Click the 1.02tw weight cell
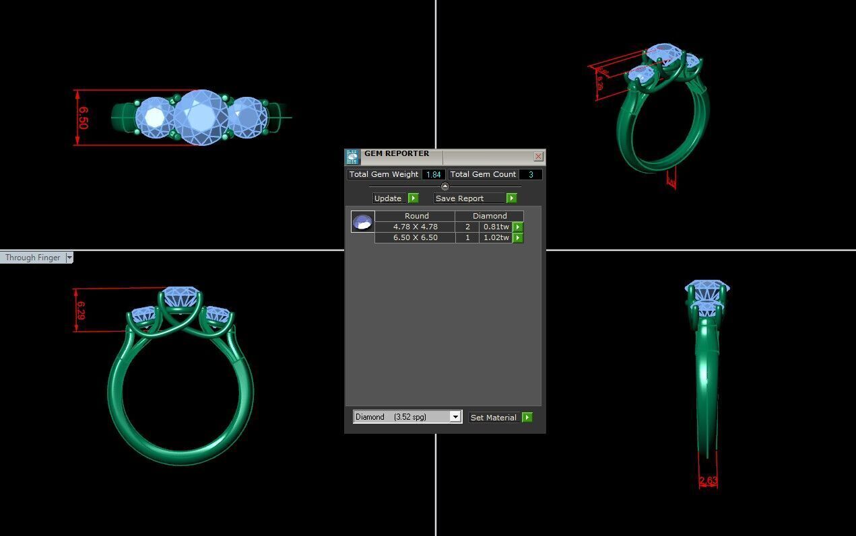The height and width of the screenshot is (536, 856). [x=496, y=237]
